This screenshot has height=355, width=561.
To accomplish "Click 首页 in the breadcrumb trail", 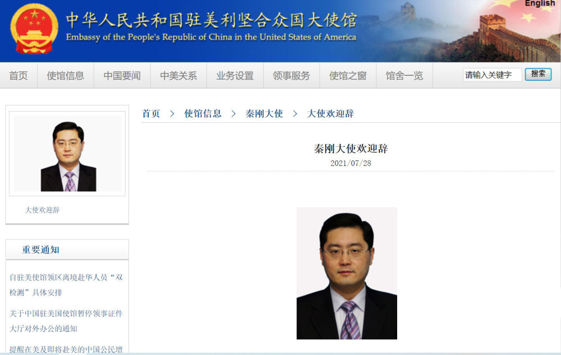I will pos(151,113).
